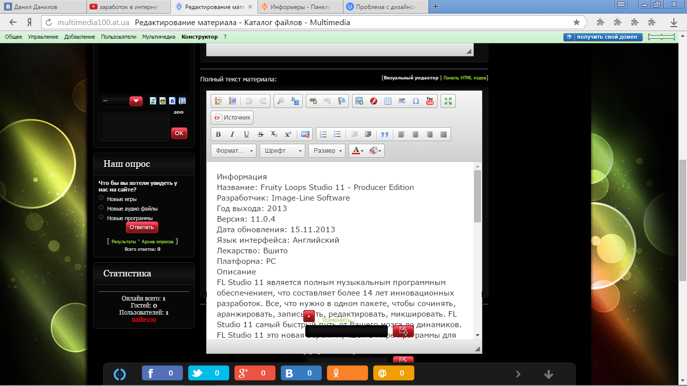Open the 'Размер' size dropdown

[327, 151]
